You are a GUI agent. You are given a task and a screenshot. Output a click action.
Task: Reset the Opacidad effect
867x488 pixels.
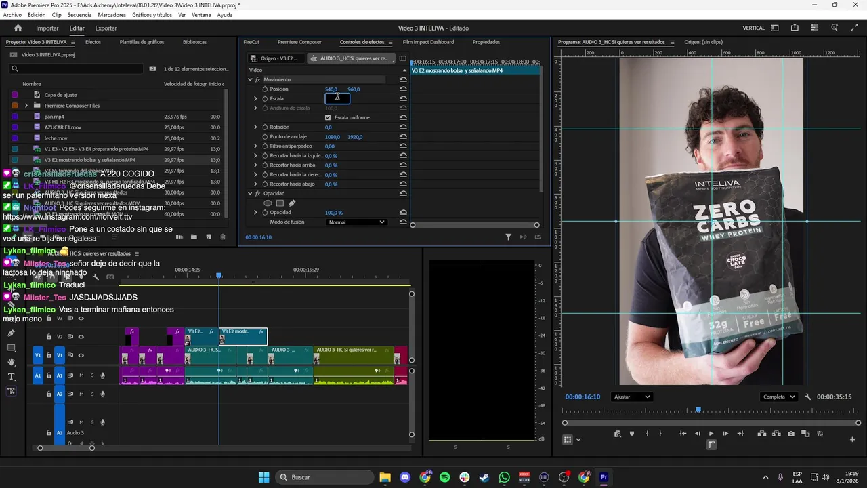tap(403, 193)
